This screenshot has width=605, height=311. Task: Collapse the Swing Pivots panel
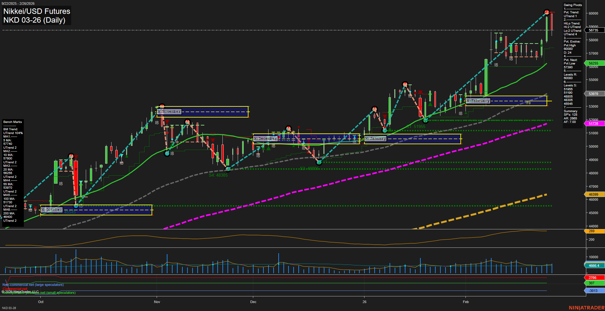(x=573, y=5)
